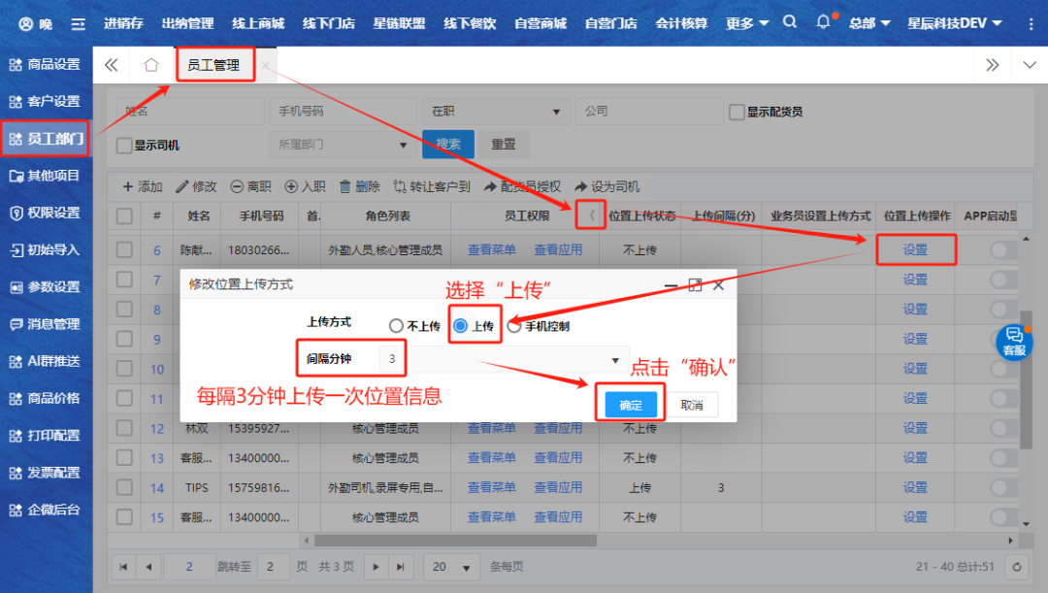Collapse tabs with double left chevron icon
This screenshot has height=593, width=1048.
112,65
